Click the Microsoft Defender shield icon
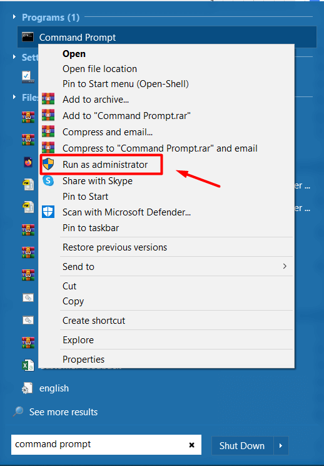324x466 pixels. click(48, 212)
